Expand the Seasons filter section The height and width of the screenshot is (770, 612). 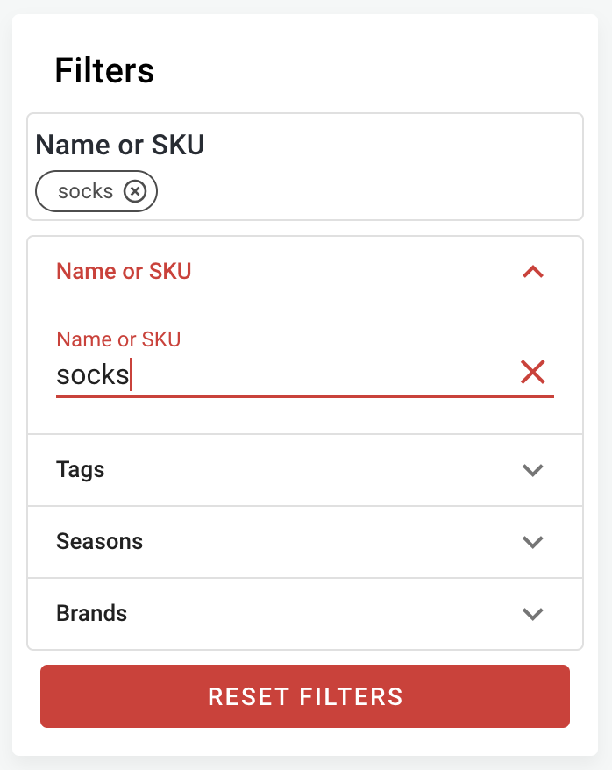[304, 542]
